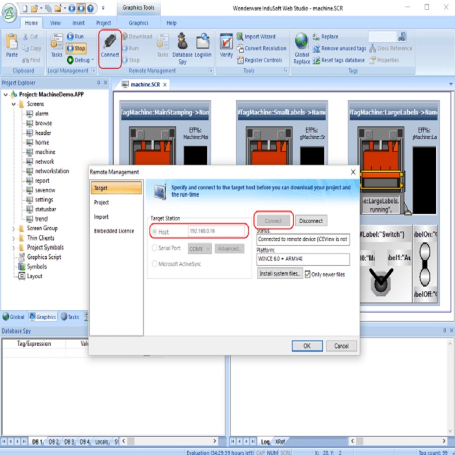Click the Stop icon in Local Management
Screen dimensions: 455x455
tap(70, 49)
